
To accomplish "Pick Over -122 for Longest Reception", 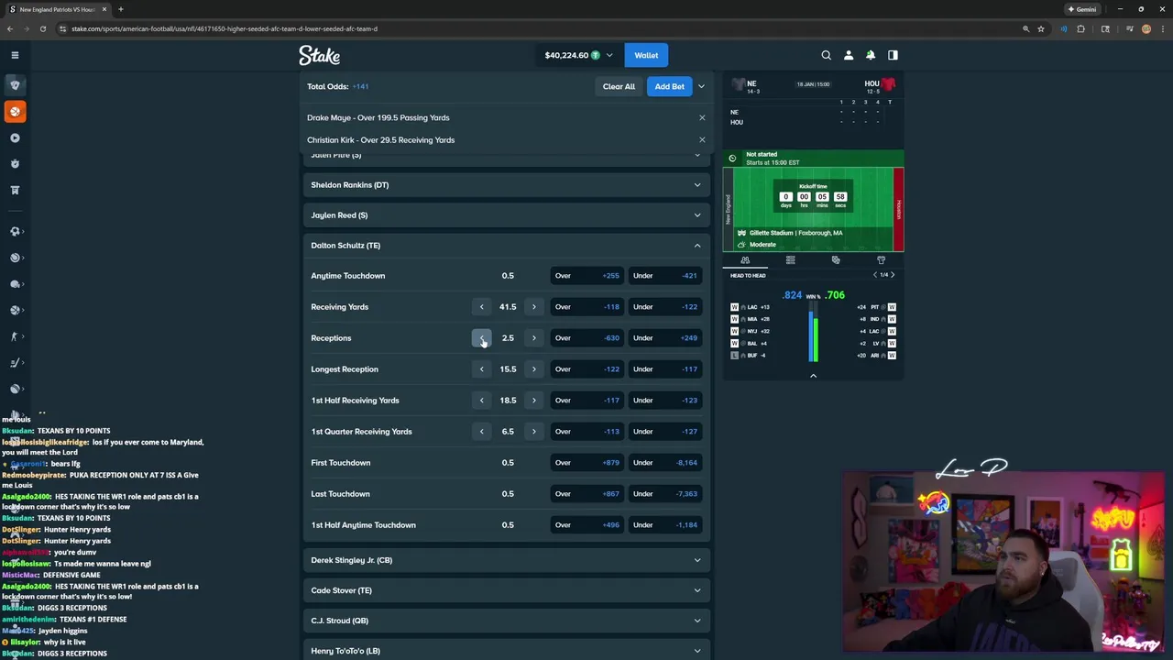I will point(586,369).
